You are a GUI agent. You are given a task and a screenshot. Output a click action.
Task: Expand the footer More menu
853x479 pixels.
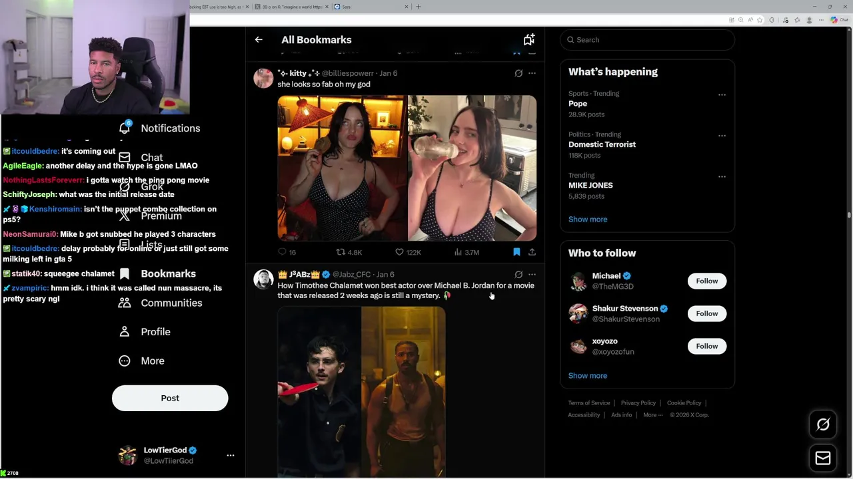(x=653, y=415)
